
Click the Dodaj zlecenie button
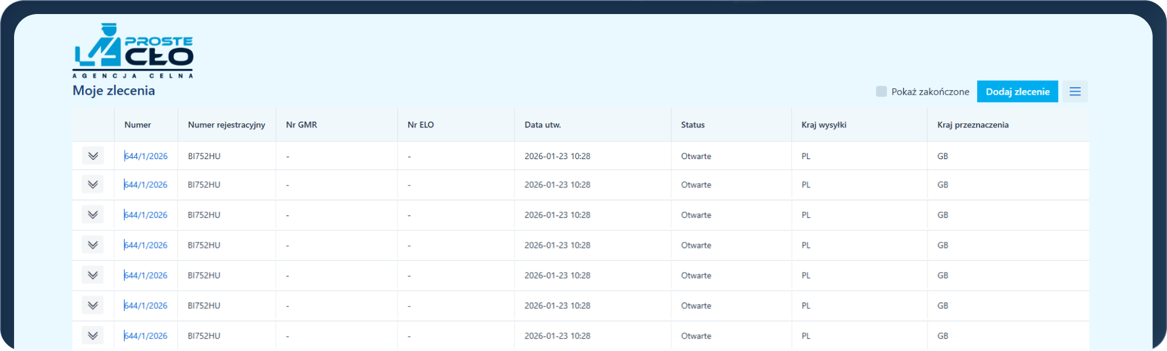pyautogui.click(x=1017, y=92)
